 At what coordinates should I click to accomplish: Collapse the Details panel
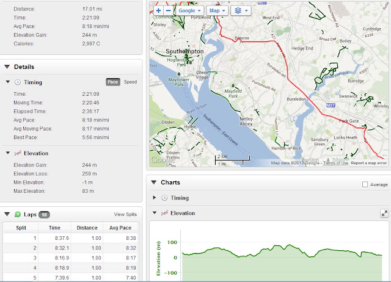7,67
